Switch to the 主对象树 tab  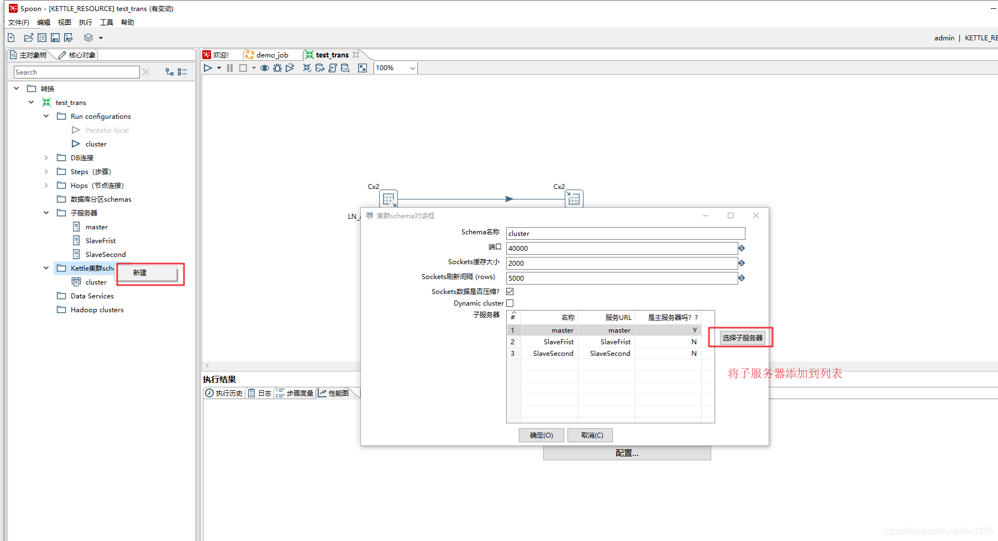click(29, 55)
